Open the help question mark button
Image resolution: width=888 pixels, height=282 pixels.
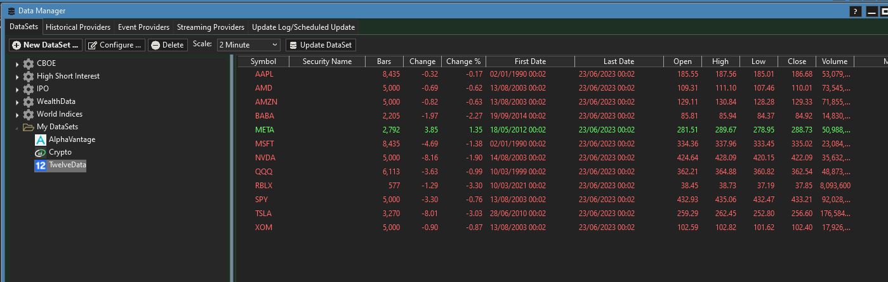click(x=856, y=11)
